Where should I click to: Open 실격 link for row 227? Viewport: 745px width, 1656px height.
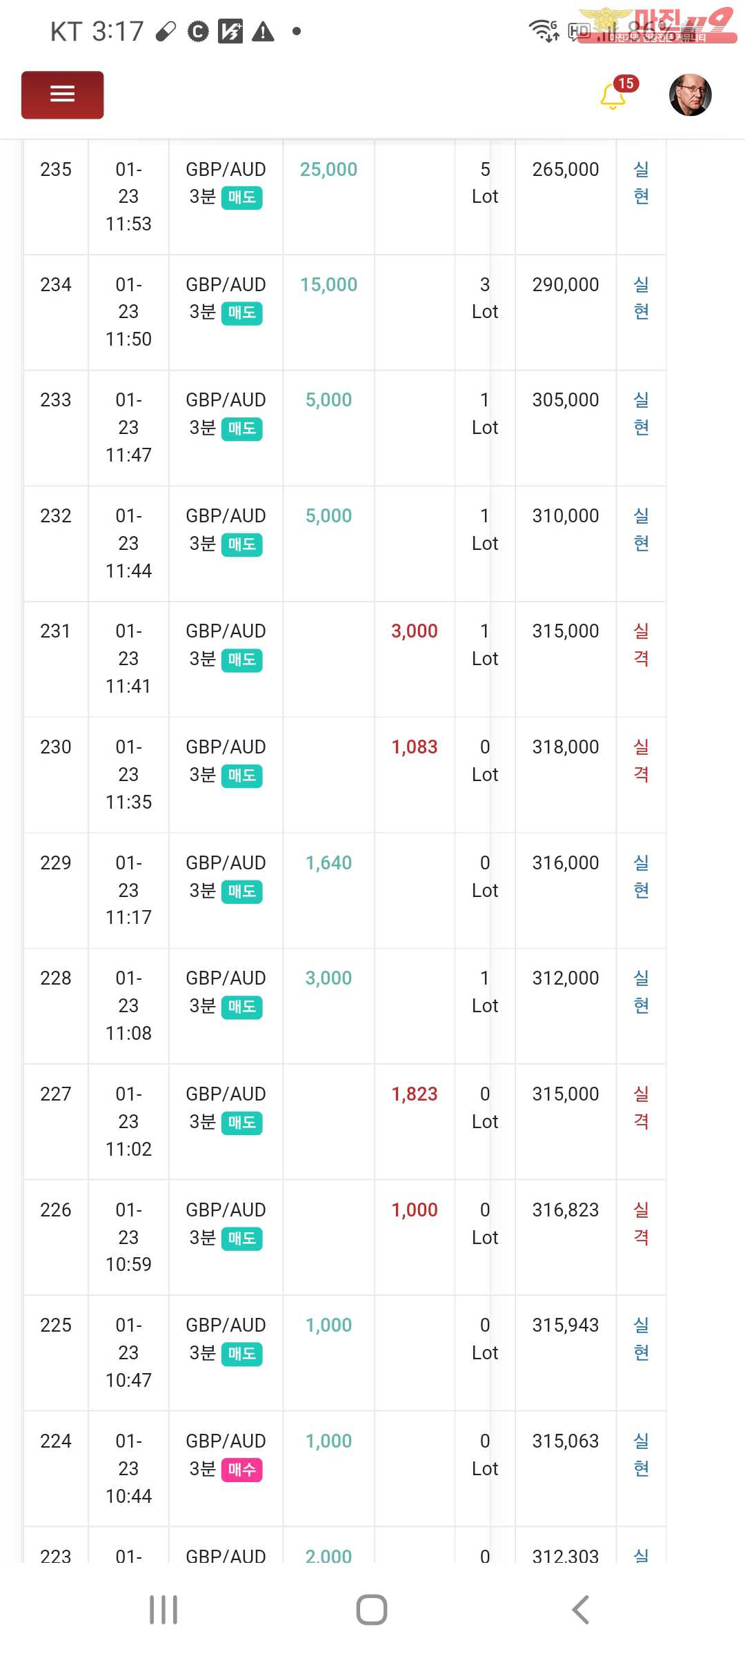(641, 1107)
